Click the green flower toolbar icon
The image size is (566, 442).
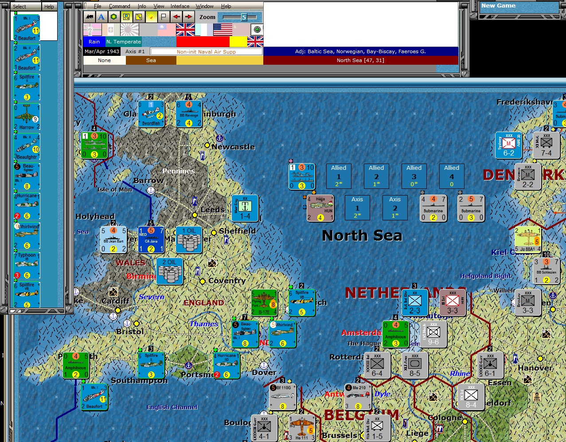point(113,16)
